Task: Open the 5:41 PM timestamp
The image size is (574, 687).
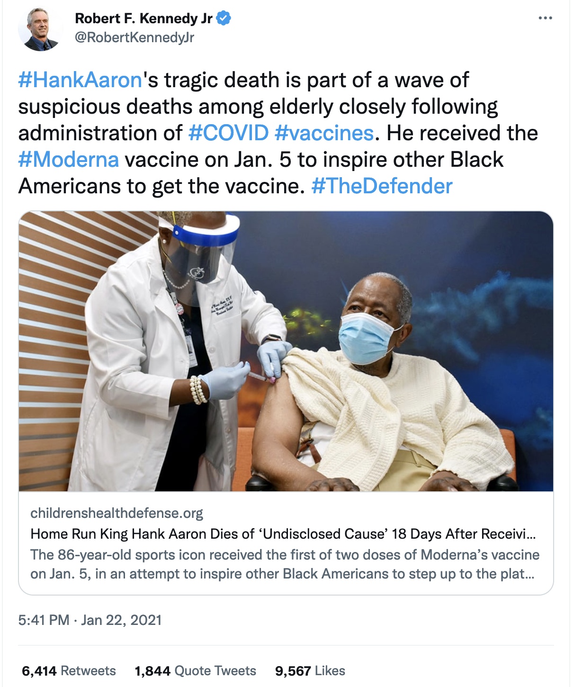Action: point(44,620)
